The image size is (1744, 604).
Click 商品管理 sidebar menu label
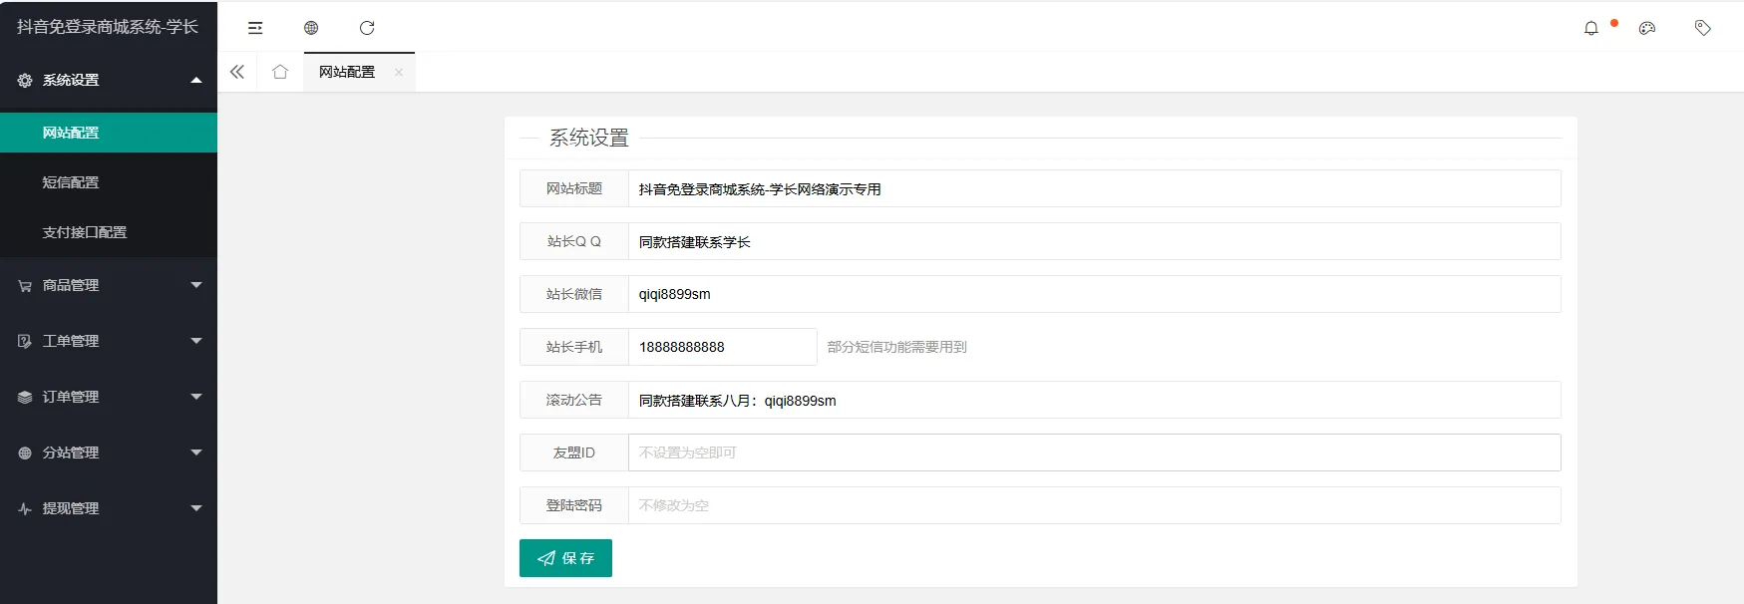point(71,285)
